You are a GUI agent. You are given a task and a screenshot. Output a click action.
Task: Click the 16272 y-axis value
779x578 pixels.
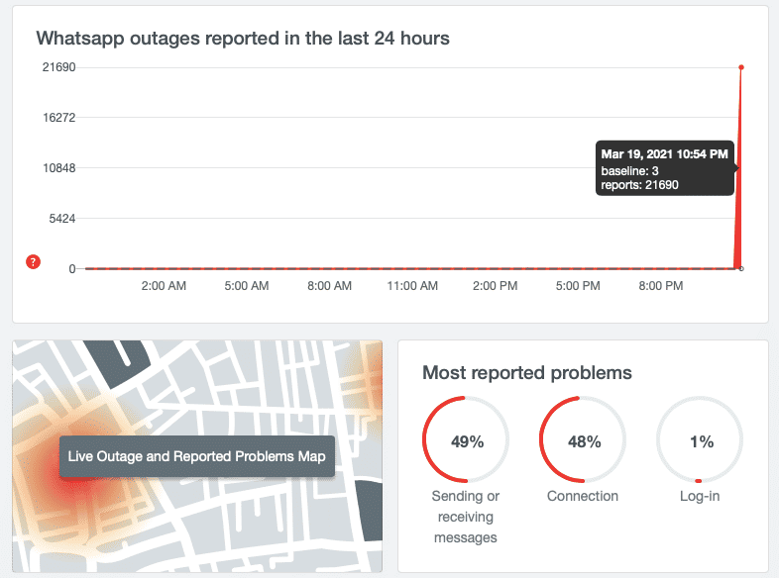tap(58, 118)
